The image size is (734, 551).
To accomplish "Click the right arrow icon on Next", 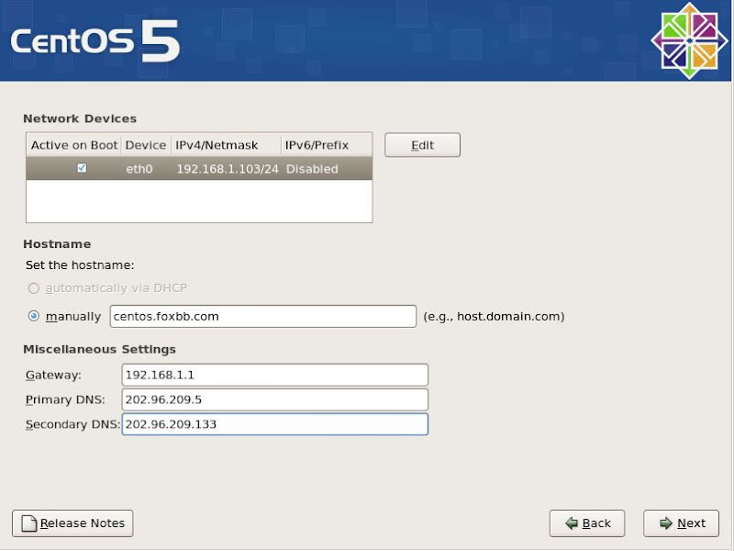I will (666, 523).
